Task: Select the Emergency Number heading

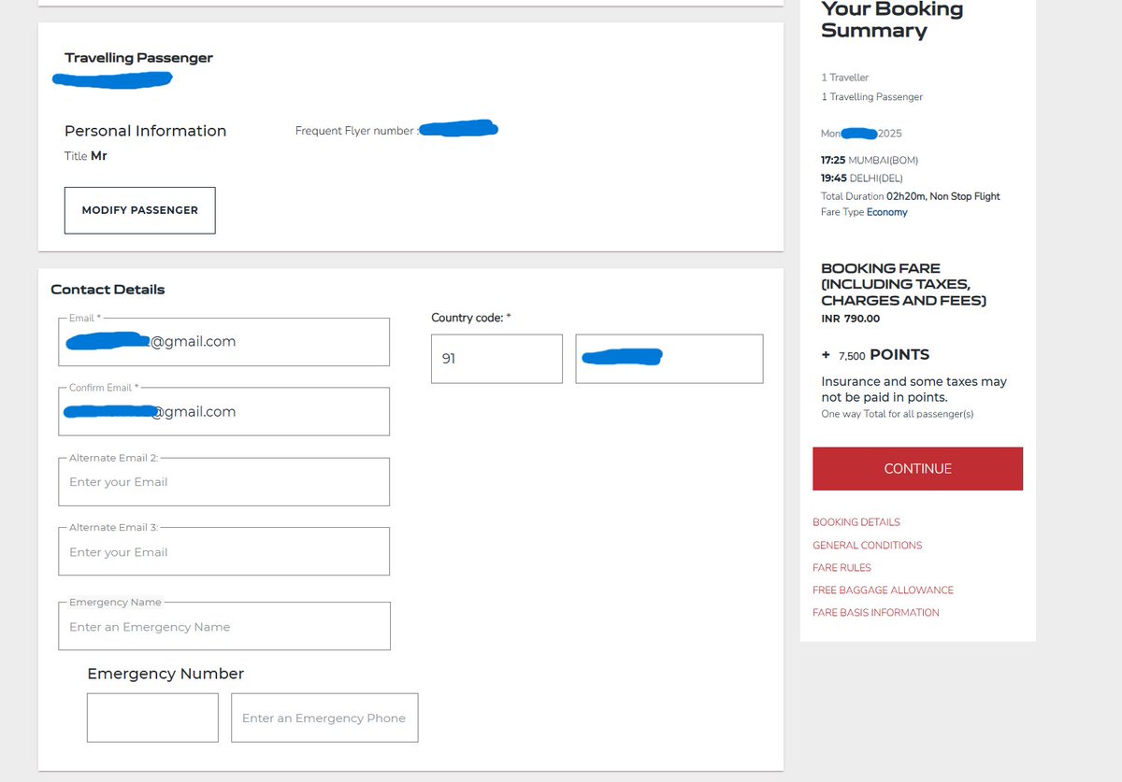Action: click(x=165, y=674)
